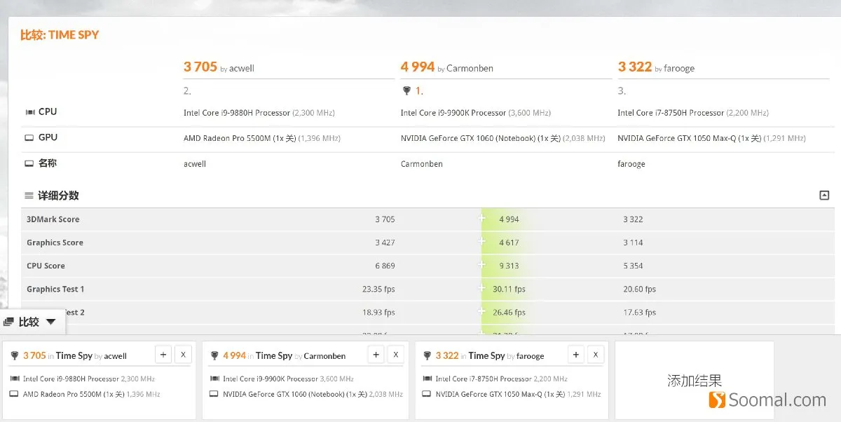Click acwell in the 名称 row
841x422 pixels.
(x=195, y=164)
